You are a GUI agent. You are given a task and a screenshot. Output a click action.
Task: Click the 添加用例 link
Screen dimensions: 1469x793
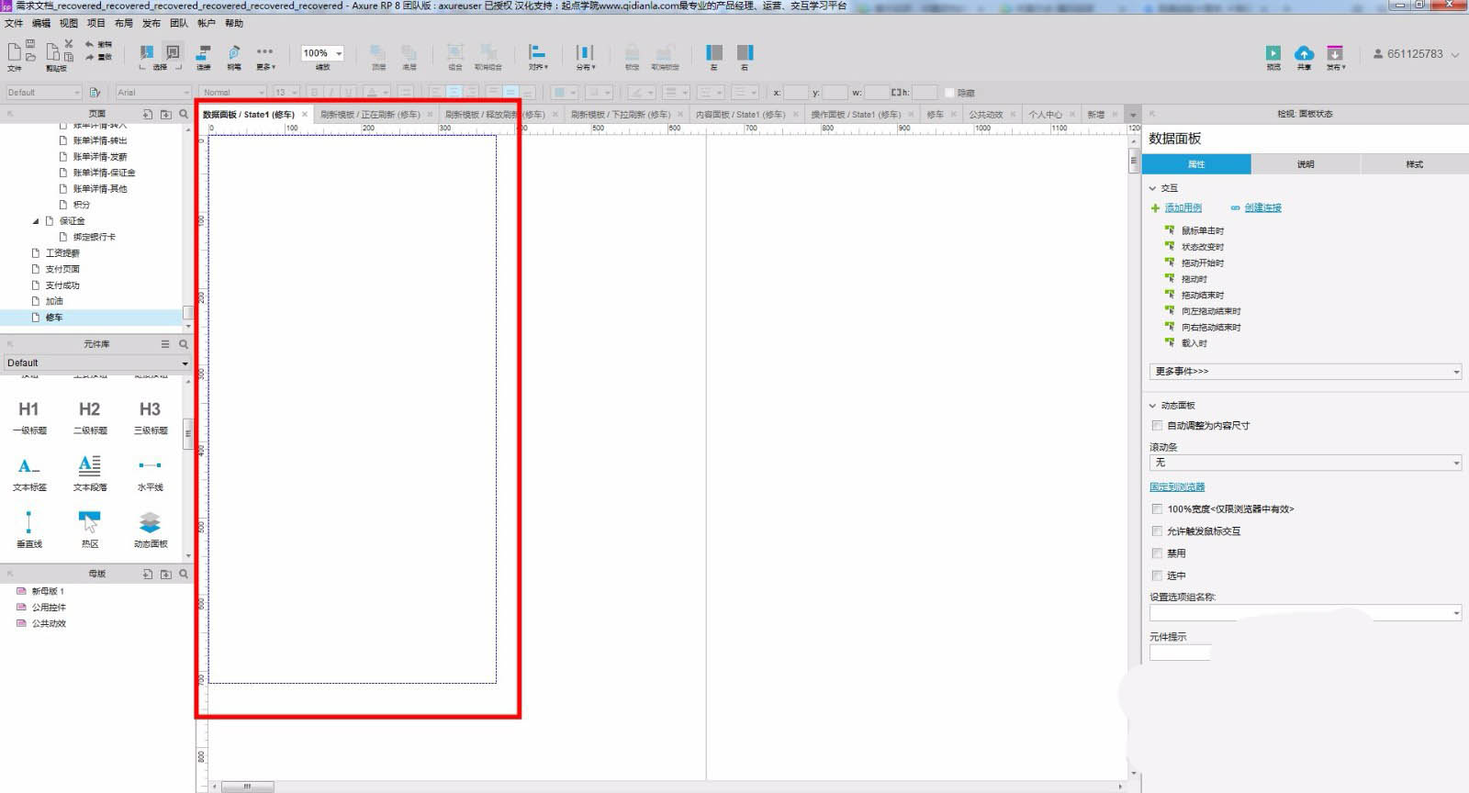1183,208
